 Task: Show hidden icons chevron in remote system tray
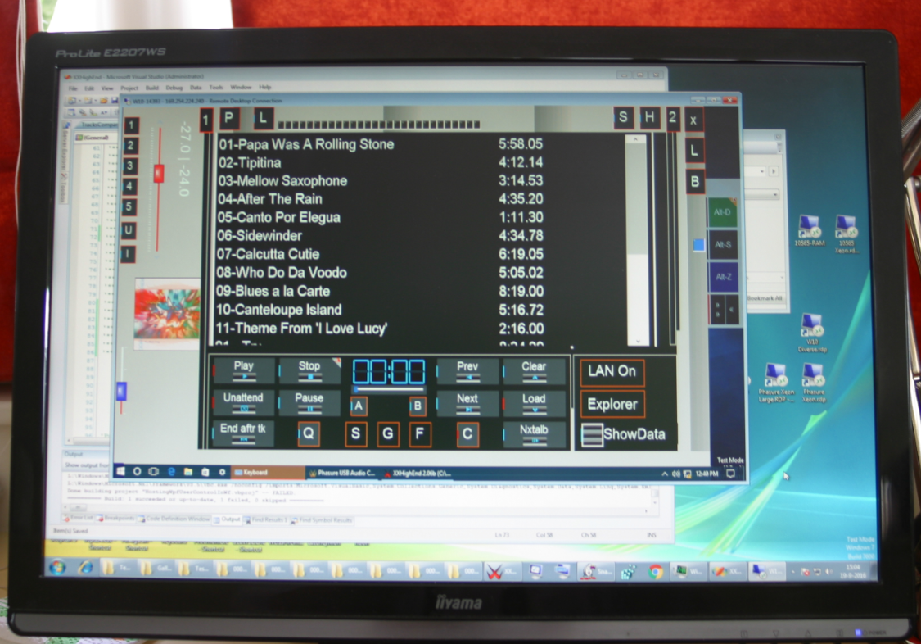(x=664, y=474)
